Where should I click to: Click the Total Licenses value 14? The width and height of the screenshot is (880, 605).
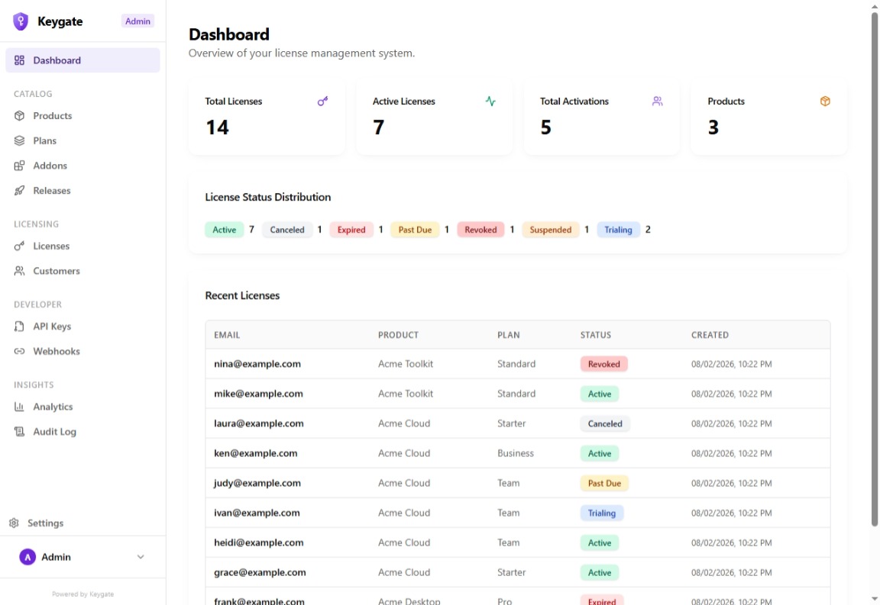coord(217,127)
